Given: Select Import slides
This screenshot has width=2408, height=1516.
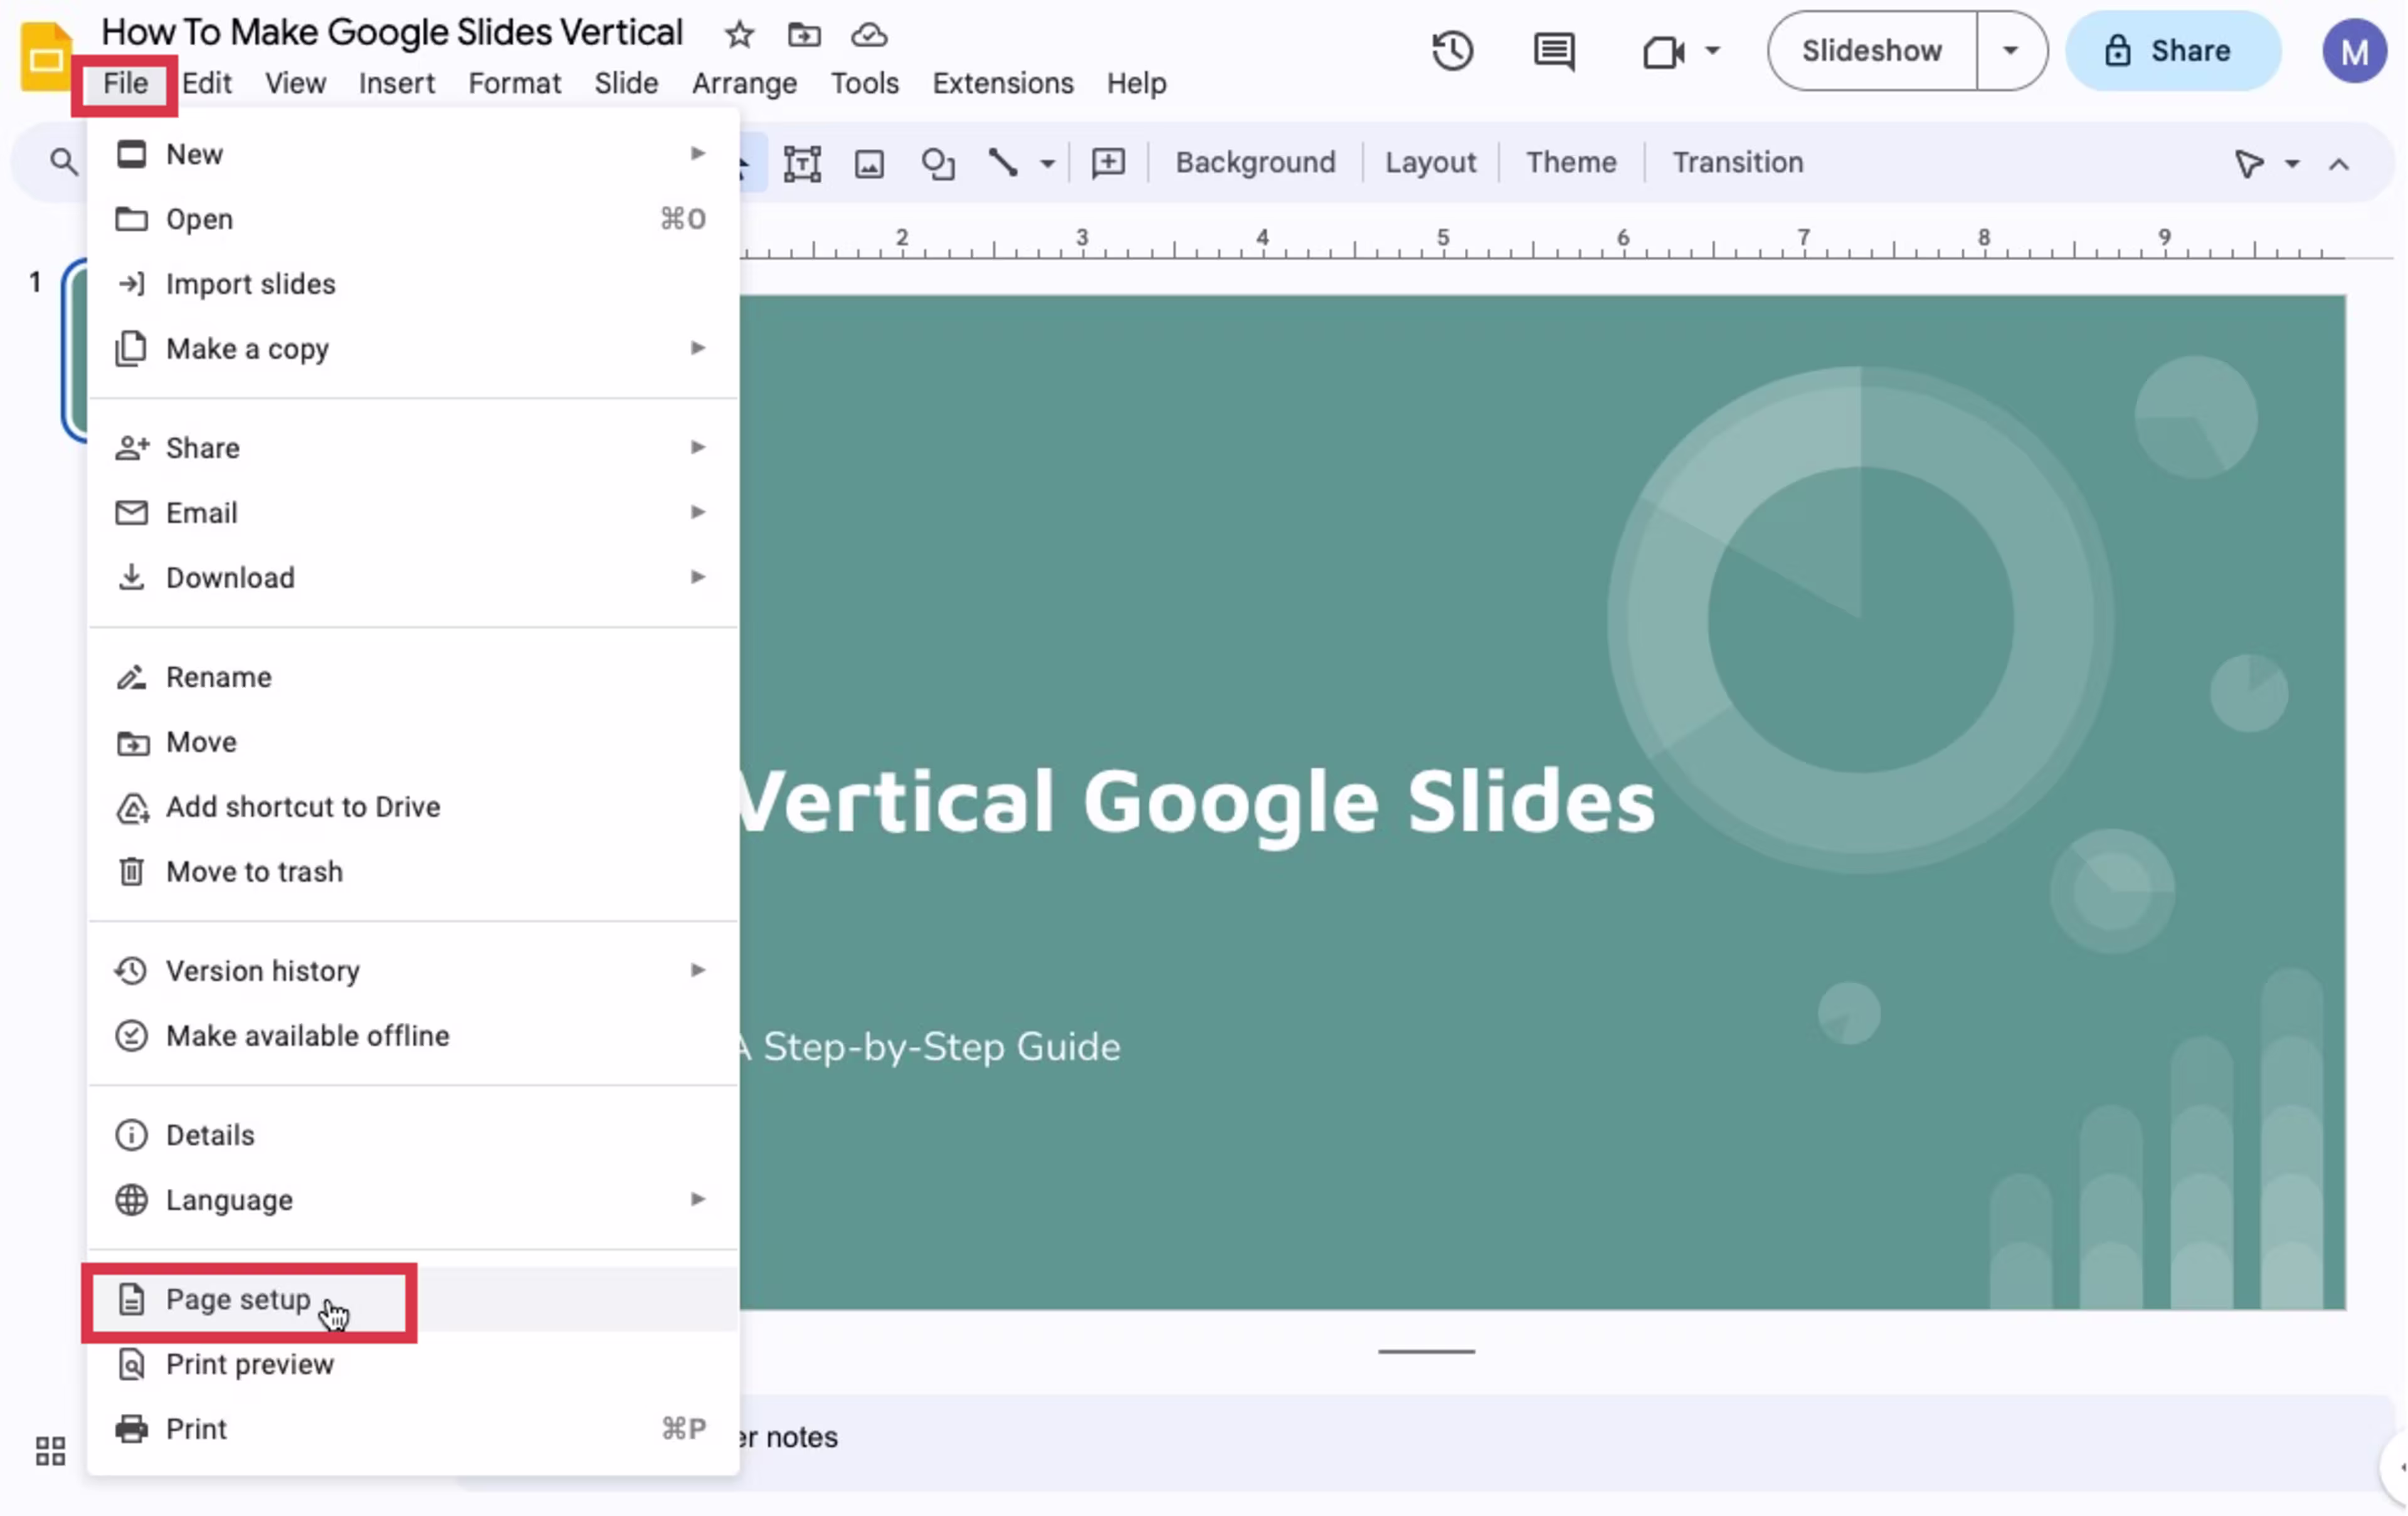Looking at the screenshot, I should (x=412, y=284).
